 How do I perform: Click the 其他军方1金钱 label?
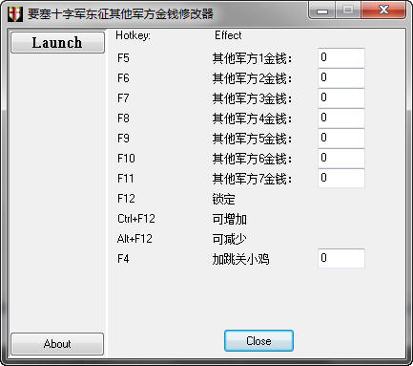point(253,59)
